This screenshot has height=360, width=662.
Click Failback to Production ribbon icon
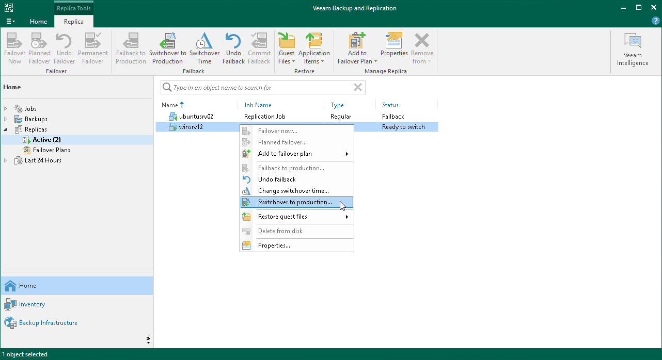[131, 48]
